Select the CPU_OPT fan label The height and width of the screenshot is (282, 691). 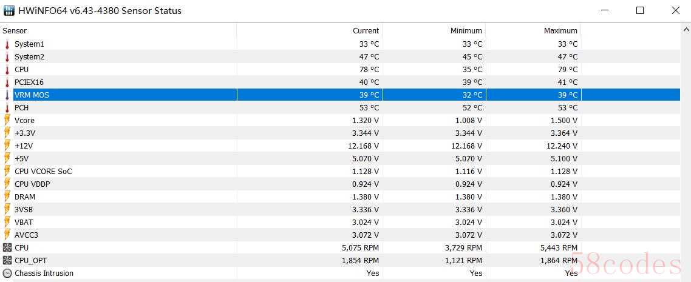point(31,261)
